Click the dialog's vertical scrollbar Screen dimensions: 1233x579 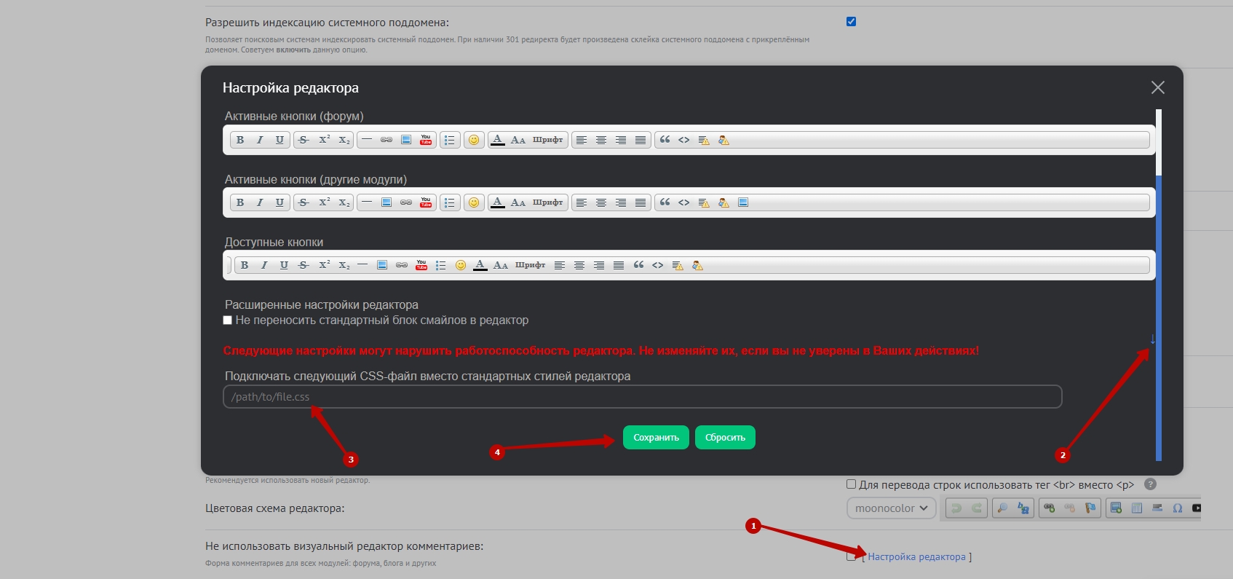pos(1158,291)
